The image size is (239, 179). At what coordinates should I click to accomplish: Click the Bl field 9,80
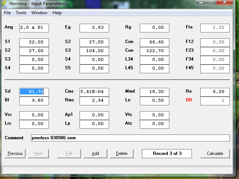[x=34, y=101]
